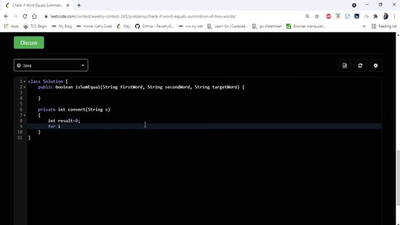Click the question mark icon beside Java
This screenshot has width=400, height=225.
19,66
